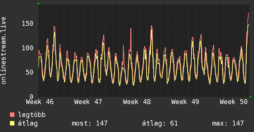Viewport: 254px width, 132px height.
Task: Click the Week 49 axis label
Action: tap(185, 102)
